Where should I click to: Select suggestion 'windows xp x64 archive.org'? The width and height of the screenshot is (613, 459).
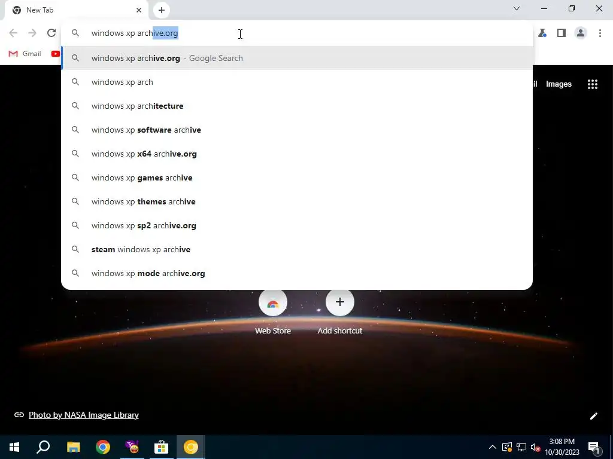point(297,154)
